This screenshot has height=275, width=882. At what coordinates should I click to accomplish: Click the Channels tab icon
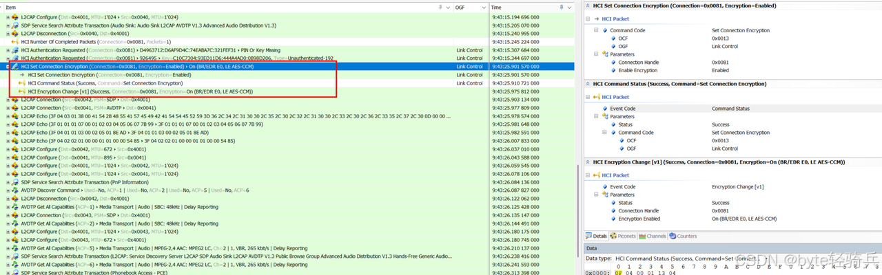click(x=642, y=236)
